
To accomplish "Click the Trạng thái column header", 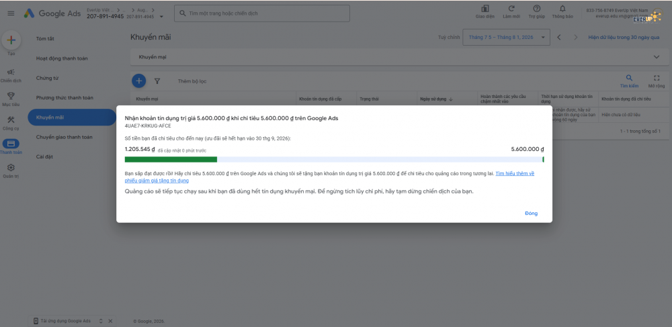I will pos(369,99).
